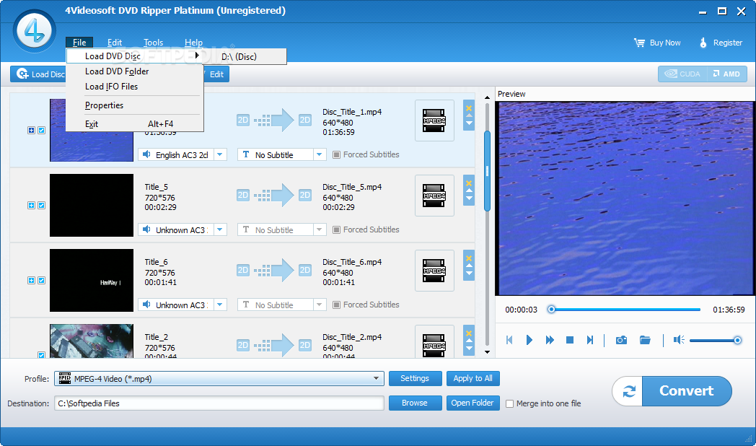
Task: Select Load DVD Folder menu item
Action: click(134, 71)
